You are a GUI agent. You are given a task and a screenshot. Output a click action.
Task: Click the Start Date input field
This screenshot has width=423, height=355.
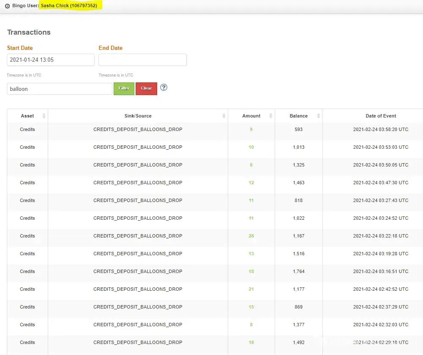[51, 60]
